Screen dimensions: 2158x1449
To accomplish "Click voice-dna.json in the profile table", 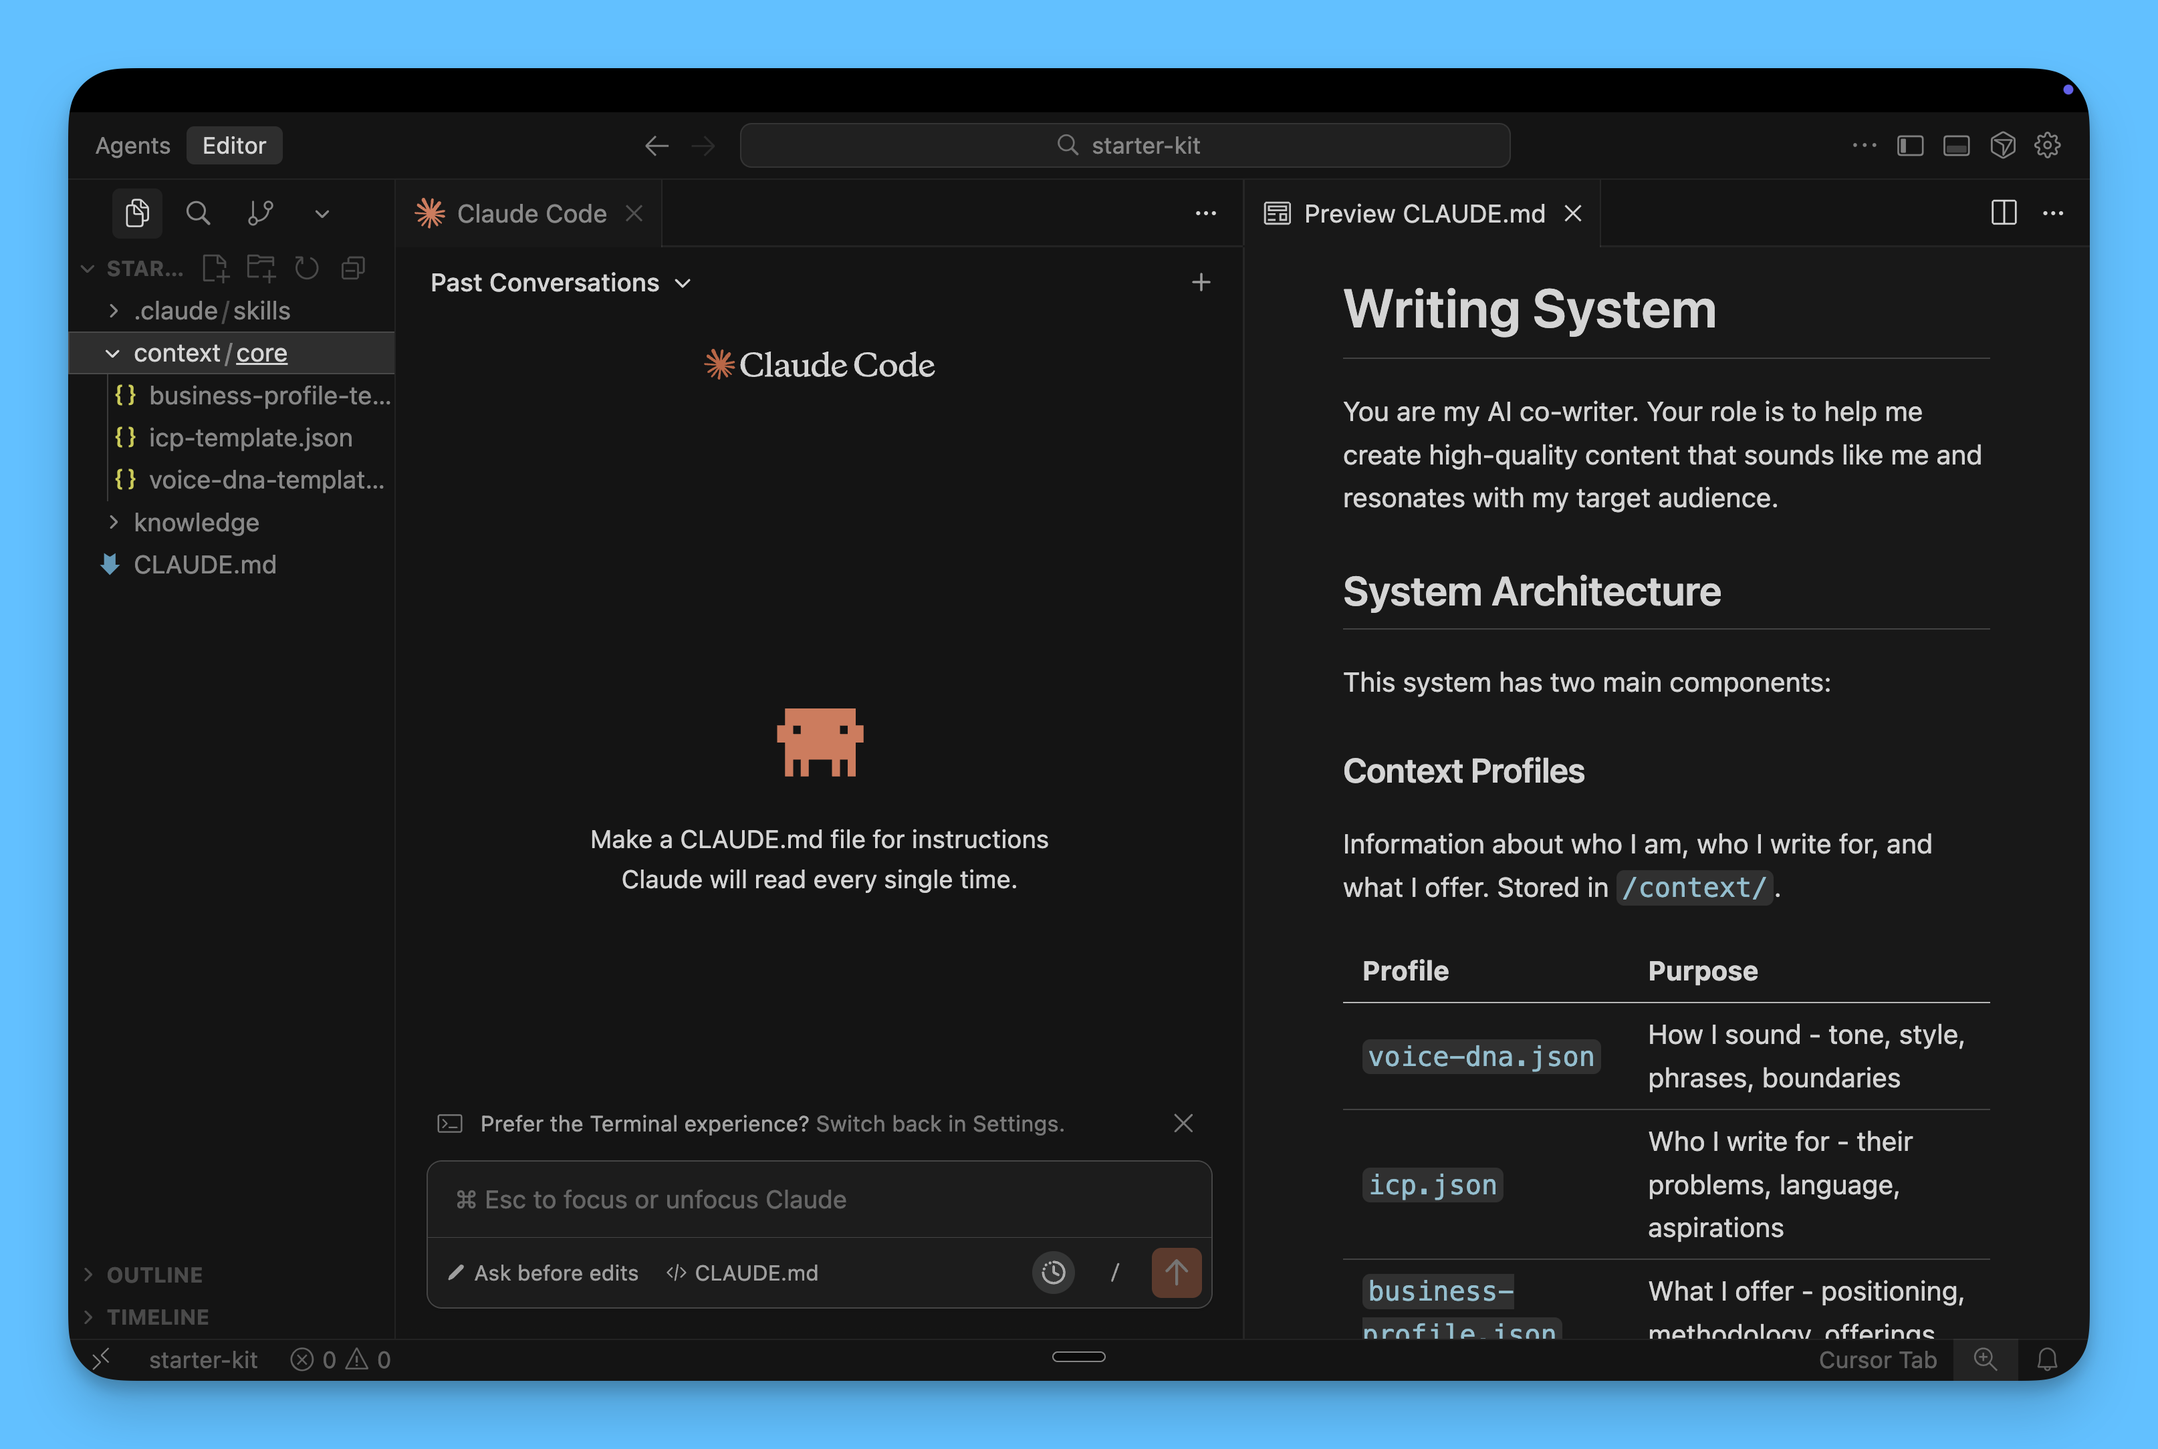I will [1481, 1056].
